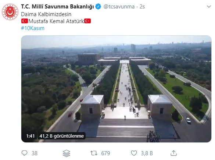The image size is (215, 160).
Task: Like the tweet with the heart icon
Action: click(x=134, y=153)
